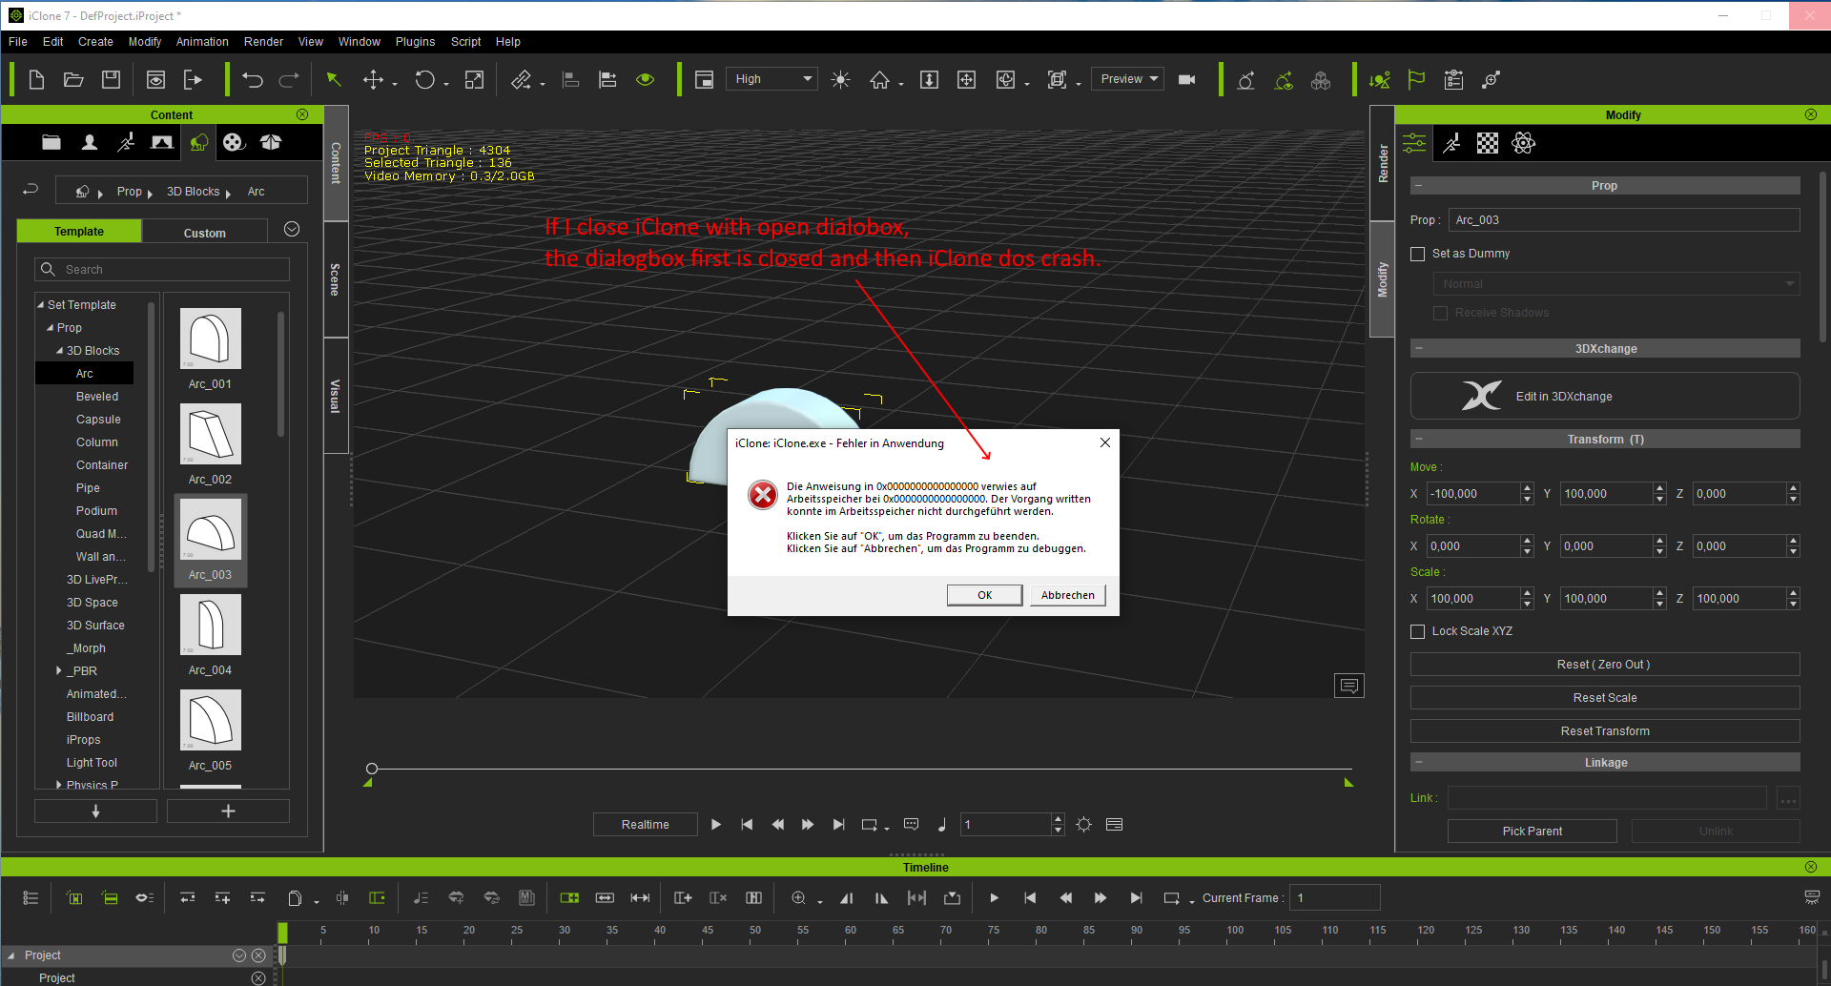This screenshot has height=986, width=1831.
Task: Click the green timeline playhead marker
Action: [282, 932]
